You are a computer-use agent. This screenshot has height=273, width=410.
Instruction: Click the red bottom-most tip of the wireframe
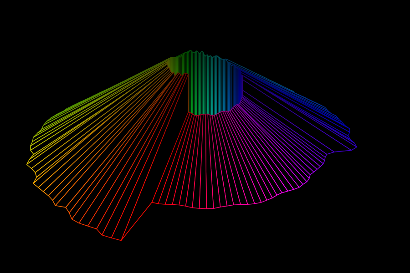121,240
